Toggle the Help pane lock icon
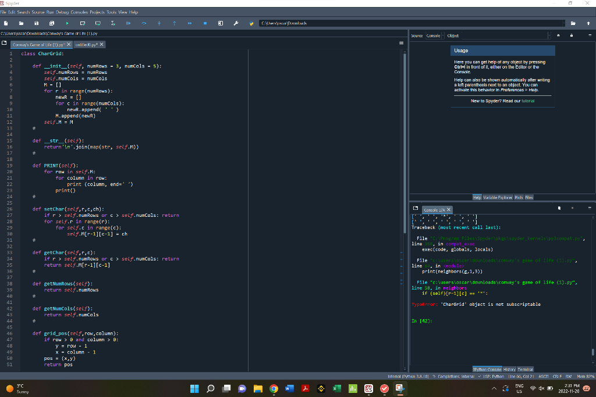596x397 pixels. point(572,35)
